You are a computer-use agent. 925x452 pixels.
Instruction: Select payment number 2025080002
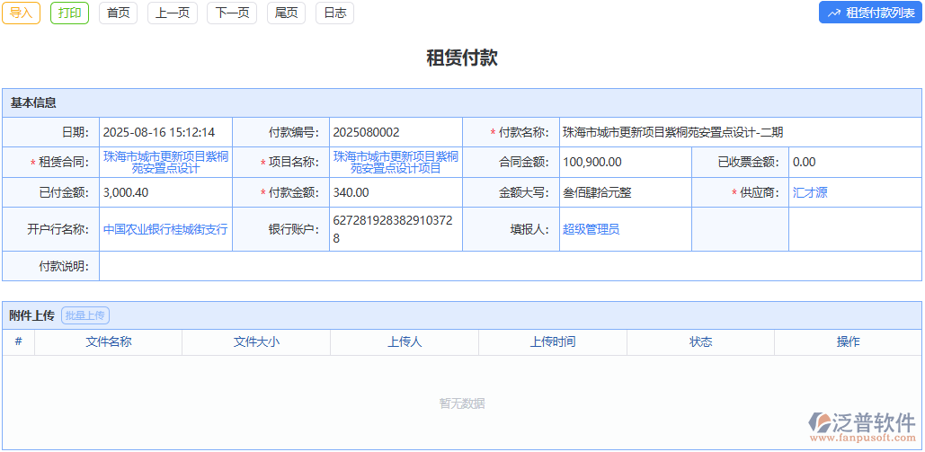pyautogui.click(x=367, y=133)
